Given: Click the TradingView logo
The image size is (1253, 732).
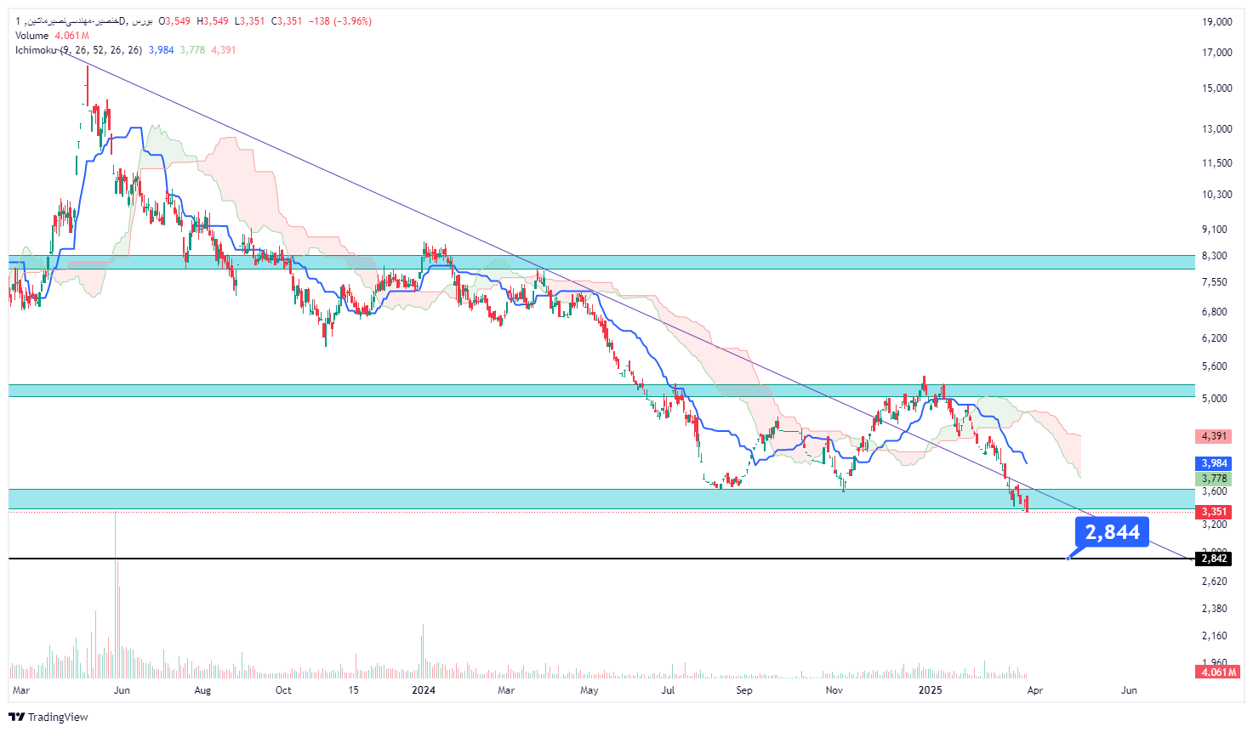Looking at the screenshot, I should (x=48, y=717).
